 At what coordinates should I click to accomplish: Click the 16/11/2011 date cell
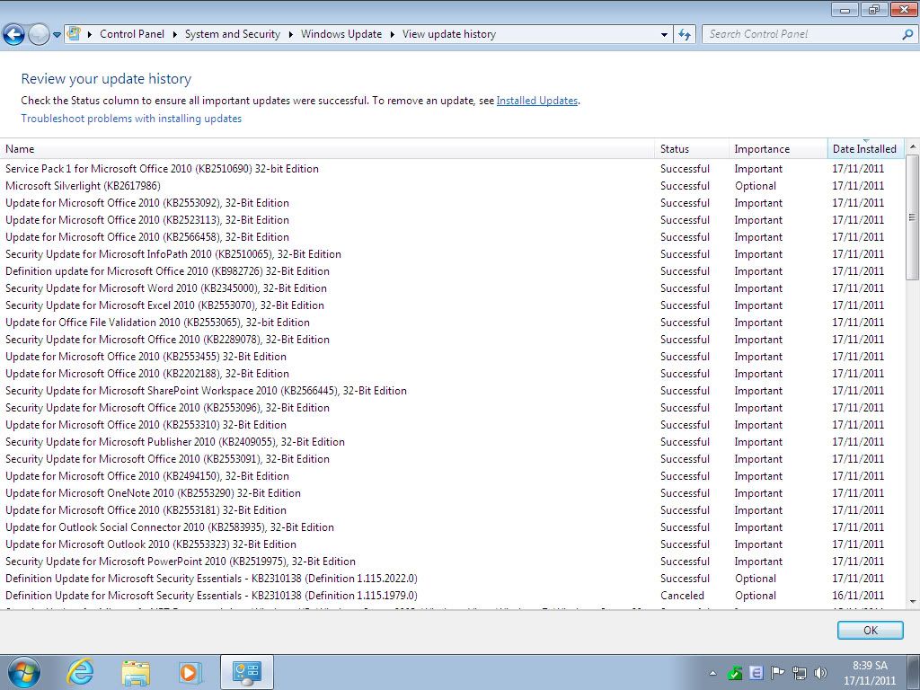coord(858,596)
